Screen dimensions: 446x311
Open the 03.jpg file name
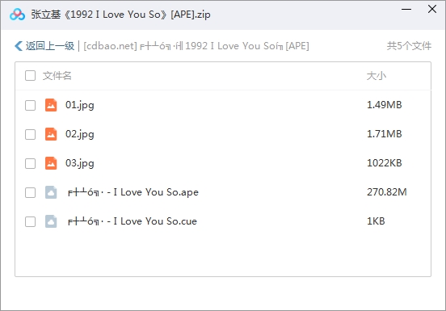click(x=80, y=163)
